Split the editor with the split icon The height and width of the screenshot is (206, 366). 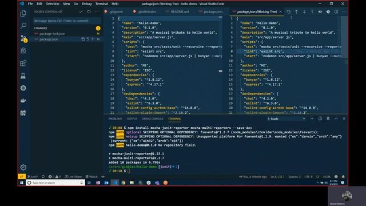coord(336,11)
